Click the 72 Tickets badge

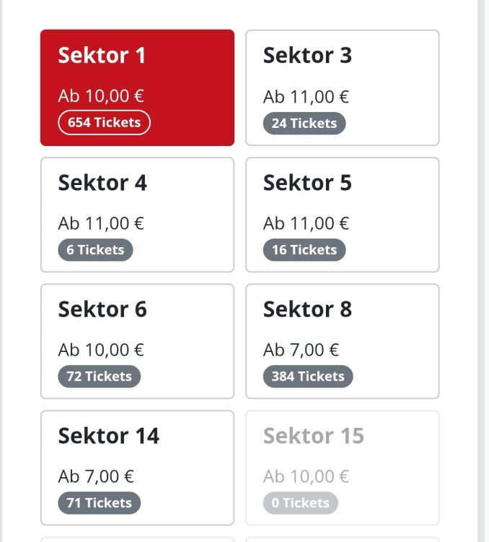(99, 377)
